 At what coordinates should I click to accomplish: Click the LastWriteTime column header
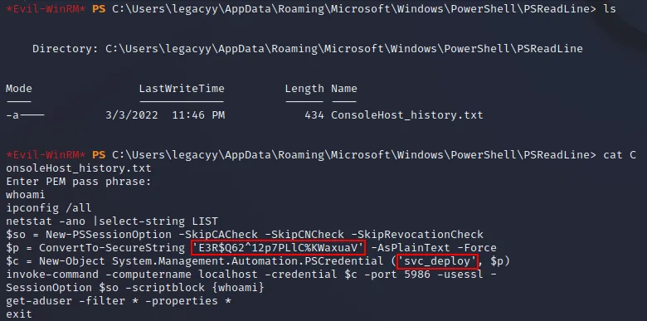(x=182, y=89)
